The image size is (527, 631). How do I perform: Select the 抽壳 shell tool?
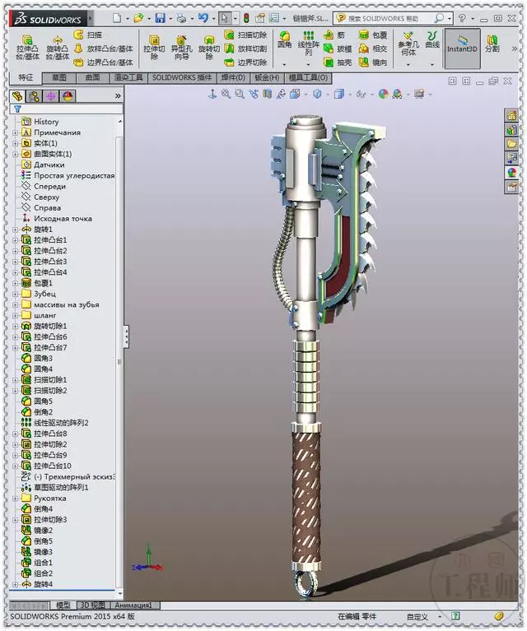338,63
